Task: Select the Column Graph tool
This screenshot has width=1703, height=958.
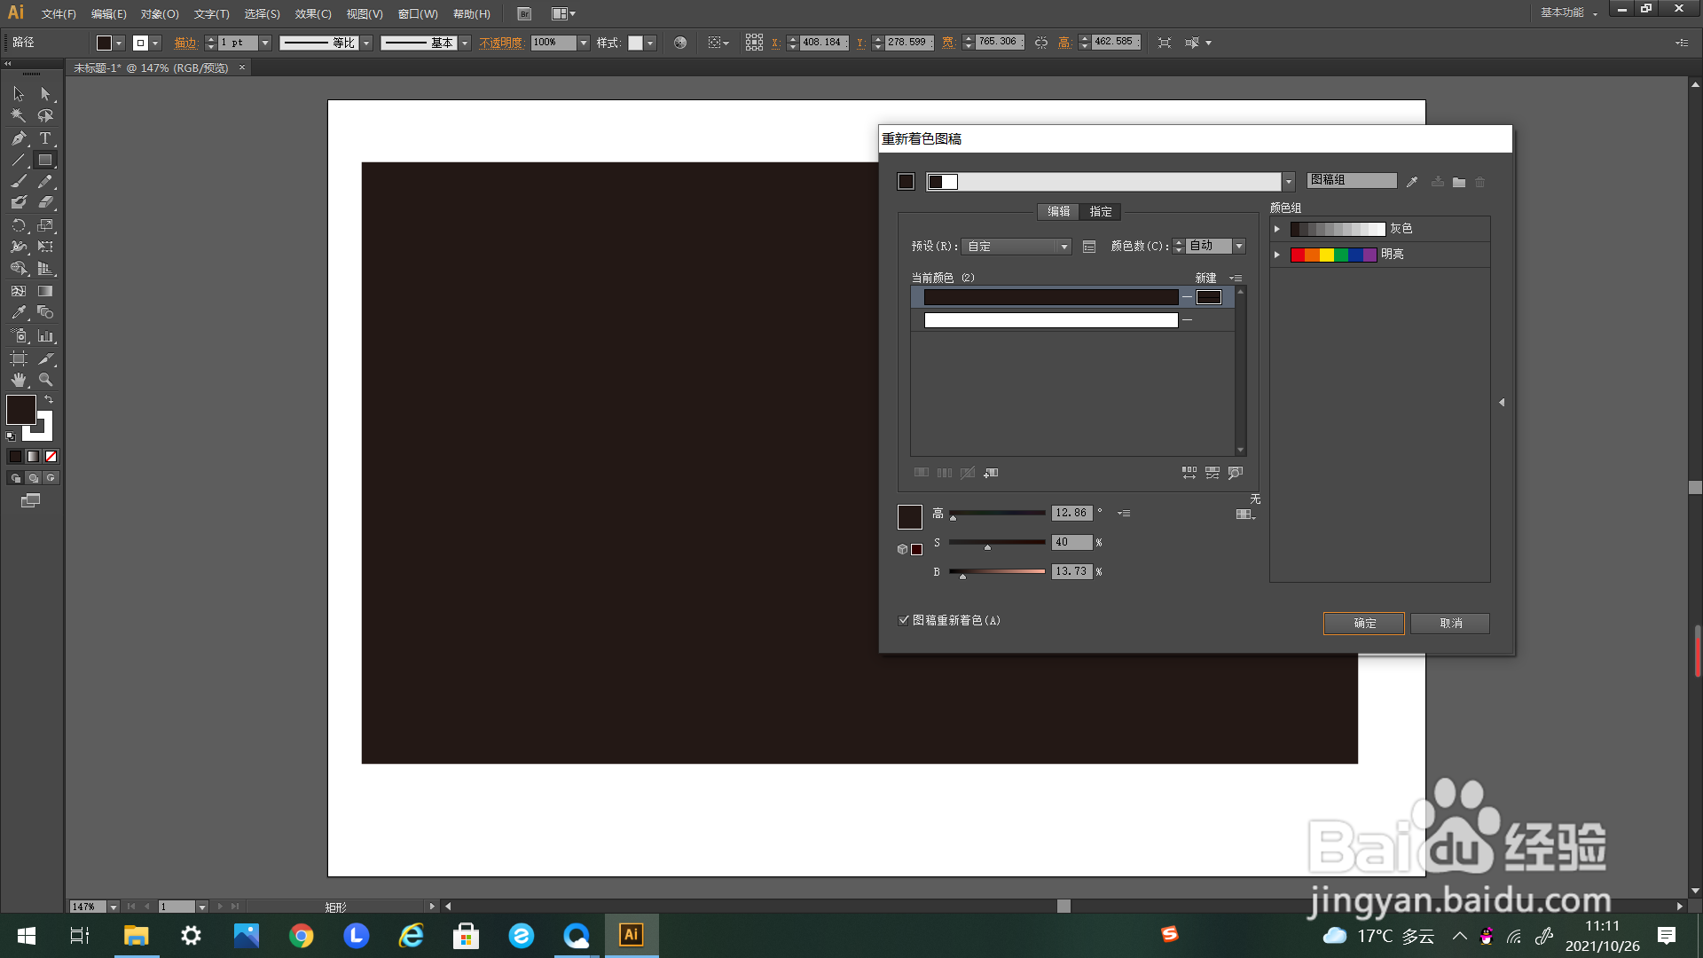Action: [45, 336]
